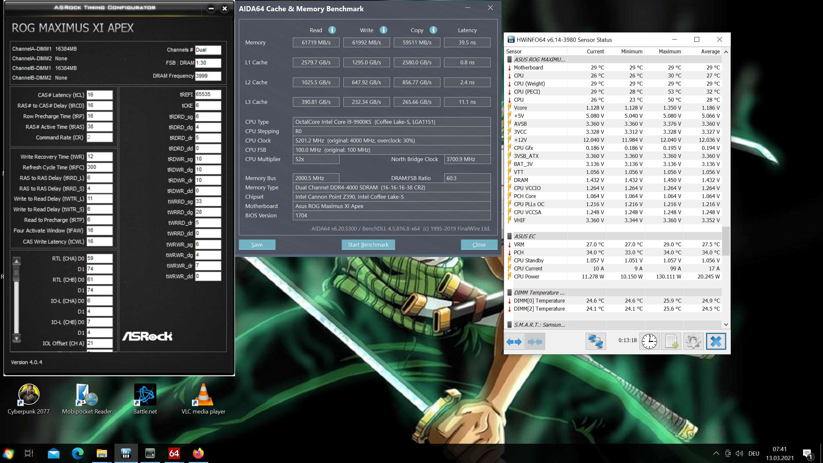The image size is (823, 463).
Task: Click the Close button in AIDA64
Action: click(x=479, y=245)
